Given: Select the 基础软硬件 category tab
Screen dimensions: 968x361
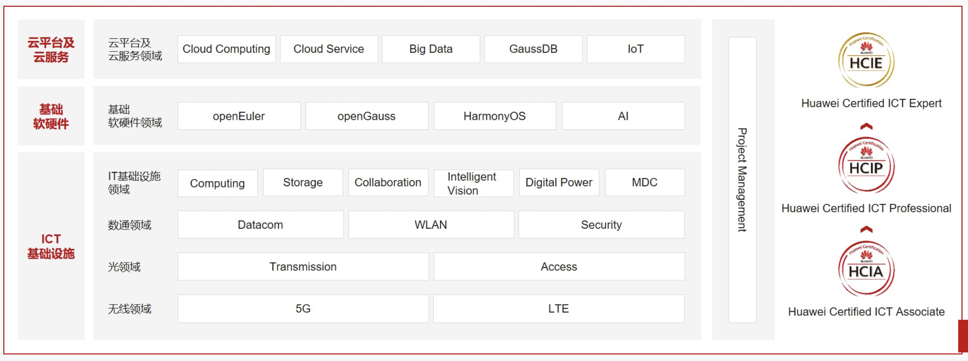Looking at the screenshot, I should pos(51,116).
